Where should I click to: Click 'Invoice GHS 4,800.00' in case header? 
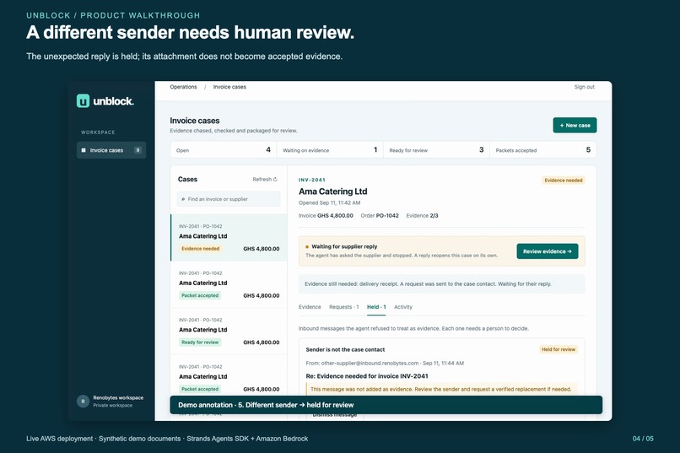pos(326,215)
